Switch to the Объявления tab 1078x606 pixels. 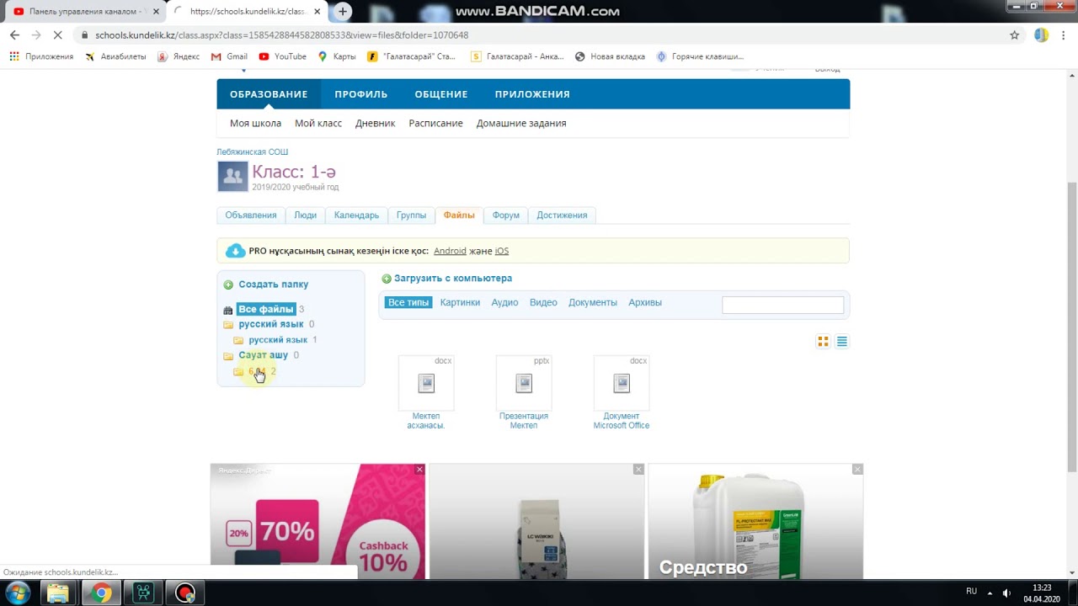[251, 215]
